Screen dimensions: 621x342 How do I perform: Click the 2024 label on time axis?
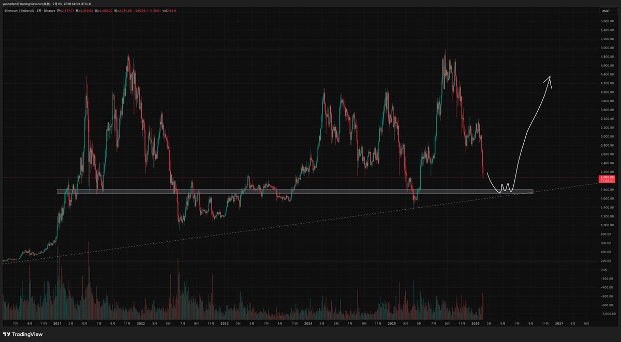pyautogui.click(x=308, y=323)
